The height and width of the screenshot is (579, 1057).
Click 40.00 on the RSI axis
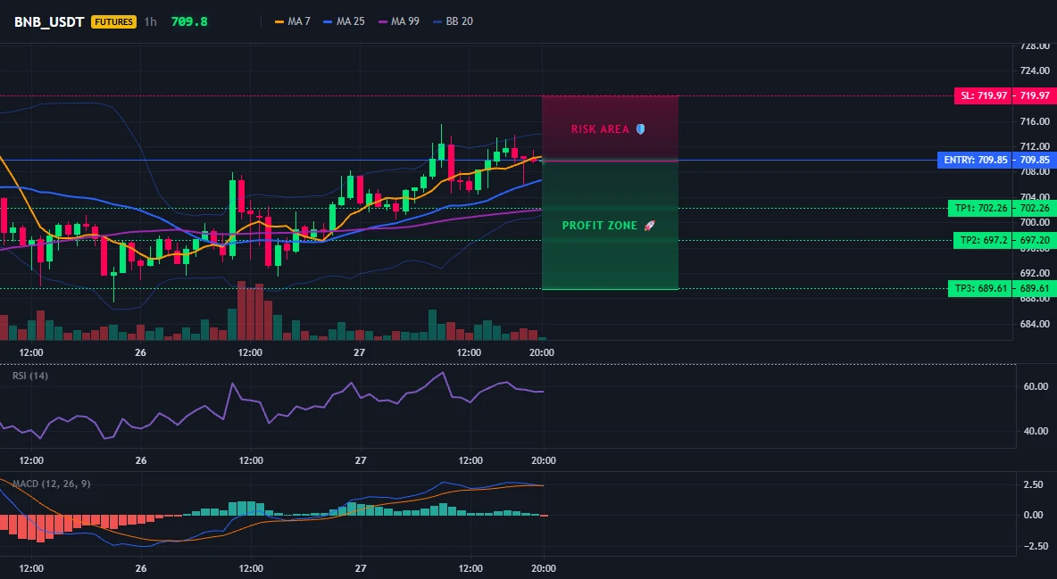tap(1036, 431)
